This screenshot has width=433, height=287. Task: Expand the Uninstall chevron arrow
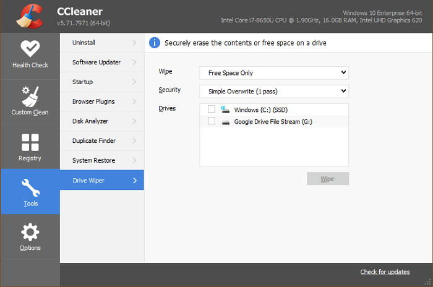(x=134, y=43)
